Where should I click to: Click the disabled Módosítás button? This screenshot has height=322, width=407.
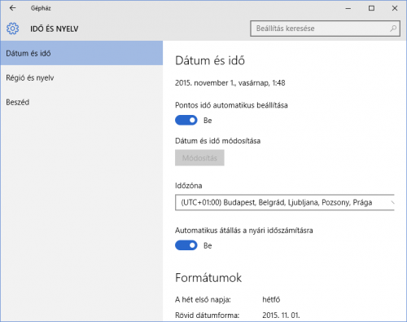coord(199,158)
